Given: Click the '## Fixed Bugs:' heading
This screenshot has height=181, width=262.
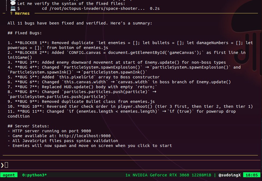Looking at the screenshot, I should [25, 33].
